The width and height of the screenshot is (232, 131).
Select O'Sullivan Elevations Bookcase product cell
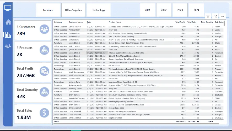pyautogui.click(x=128, y=95)
